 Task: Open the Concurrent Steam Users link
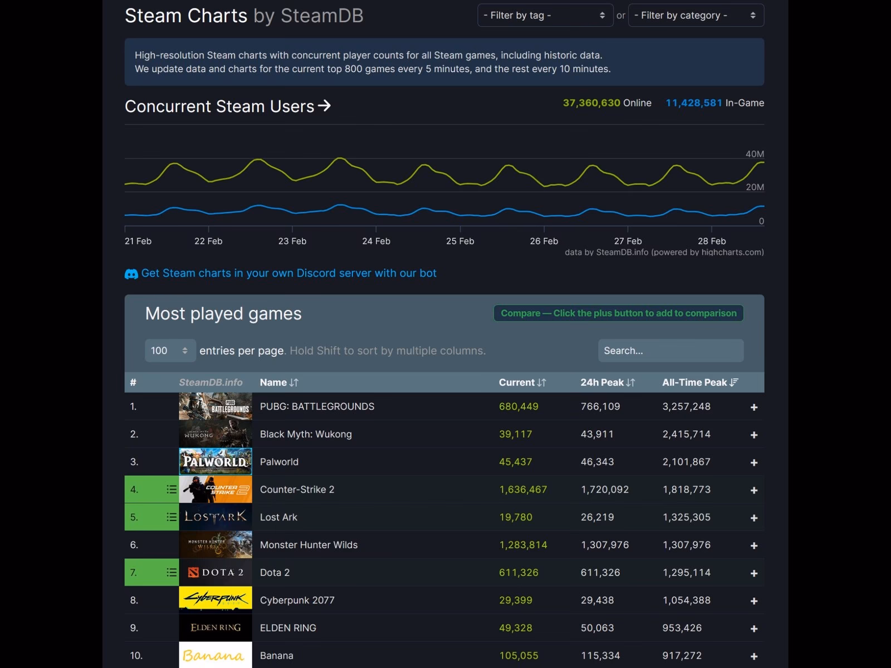[x=228, y=106]
